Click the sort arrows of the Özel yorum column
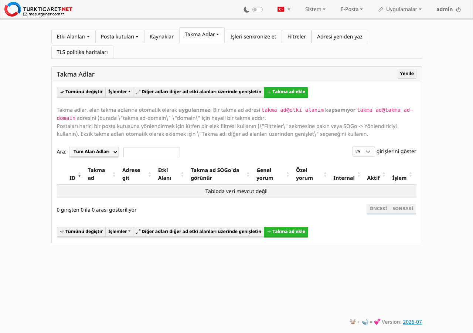This screenshot has height=333, width=473. (325, 174)
